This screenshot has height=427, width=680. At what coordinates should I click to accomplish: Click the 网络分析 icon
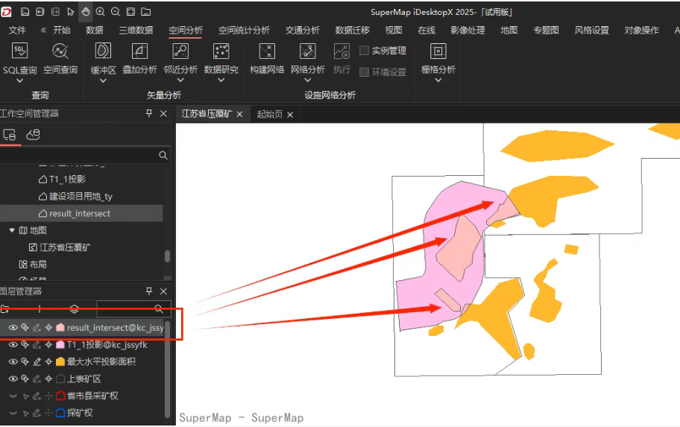pyautogui.click(x=307, y=51)
